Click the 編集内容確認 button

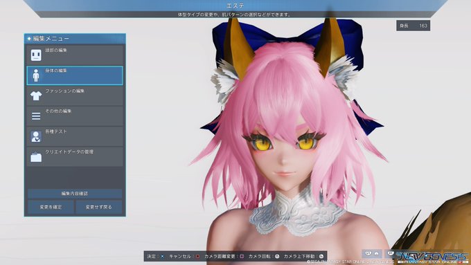(x=75, y=194)
